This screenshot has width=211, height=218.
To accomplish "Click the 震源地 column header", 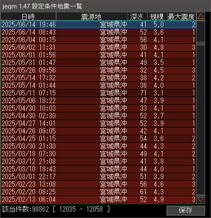I will click(92, 16).
